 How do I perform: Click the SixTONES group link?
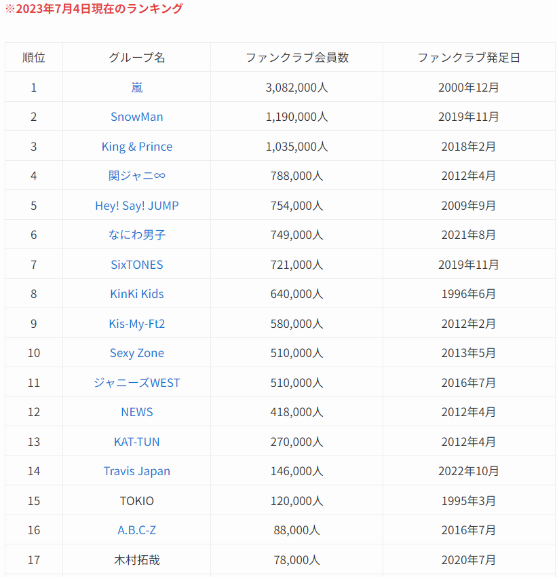(136, 265)
